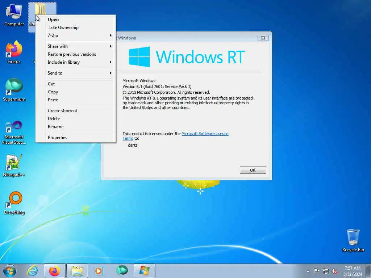371x278 pixels.
Task: Click the Windows Start orb
Action: 10,271
